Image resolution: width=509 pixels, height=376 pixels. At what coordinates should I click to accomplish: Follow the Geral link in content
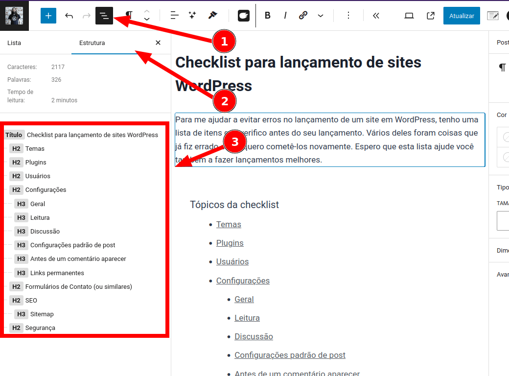[x=244, y=299]
